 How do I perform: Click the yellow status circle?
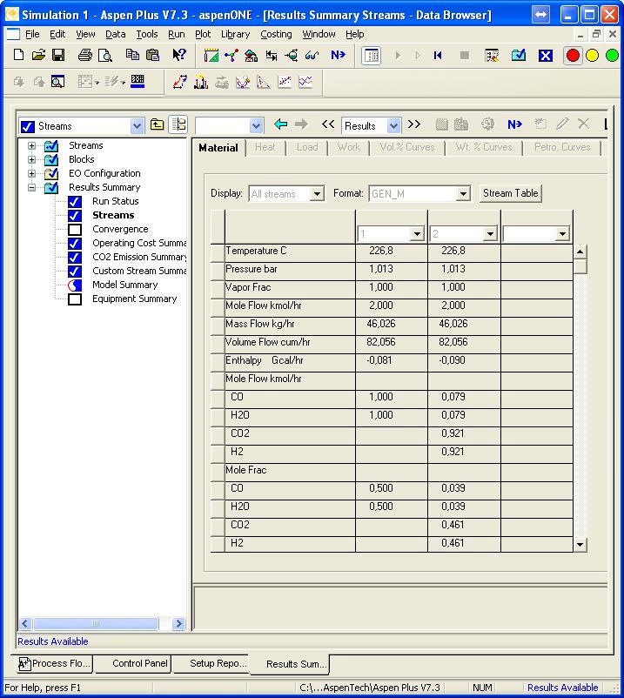[593, 56]
